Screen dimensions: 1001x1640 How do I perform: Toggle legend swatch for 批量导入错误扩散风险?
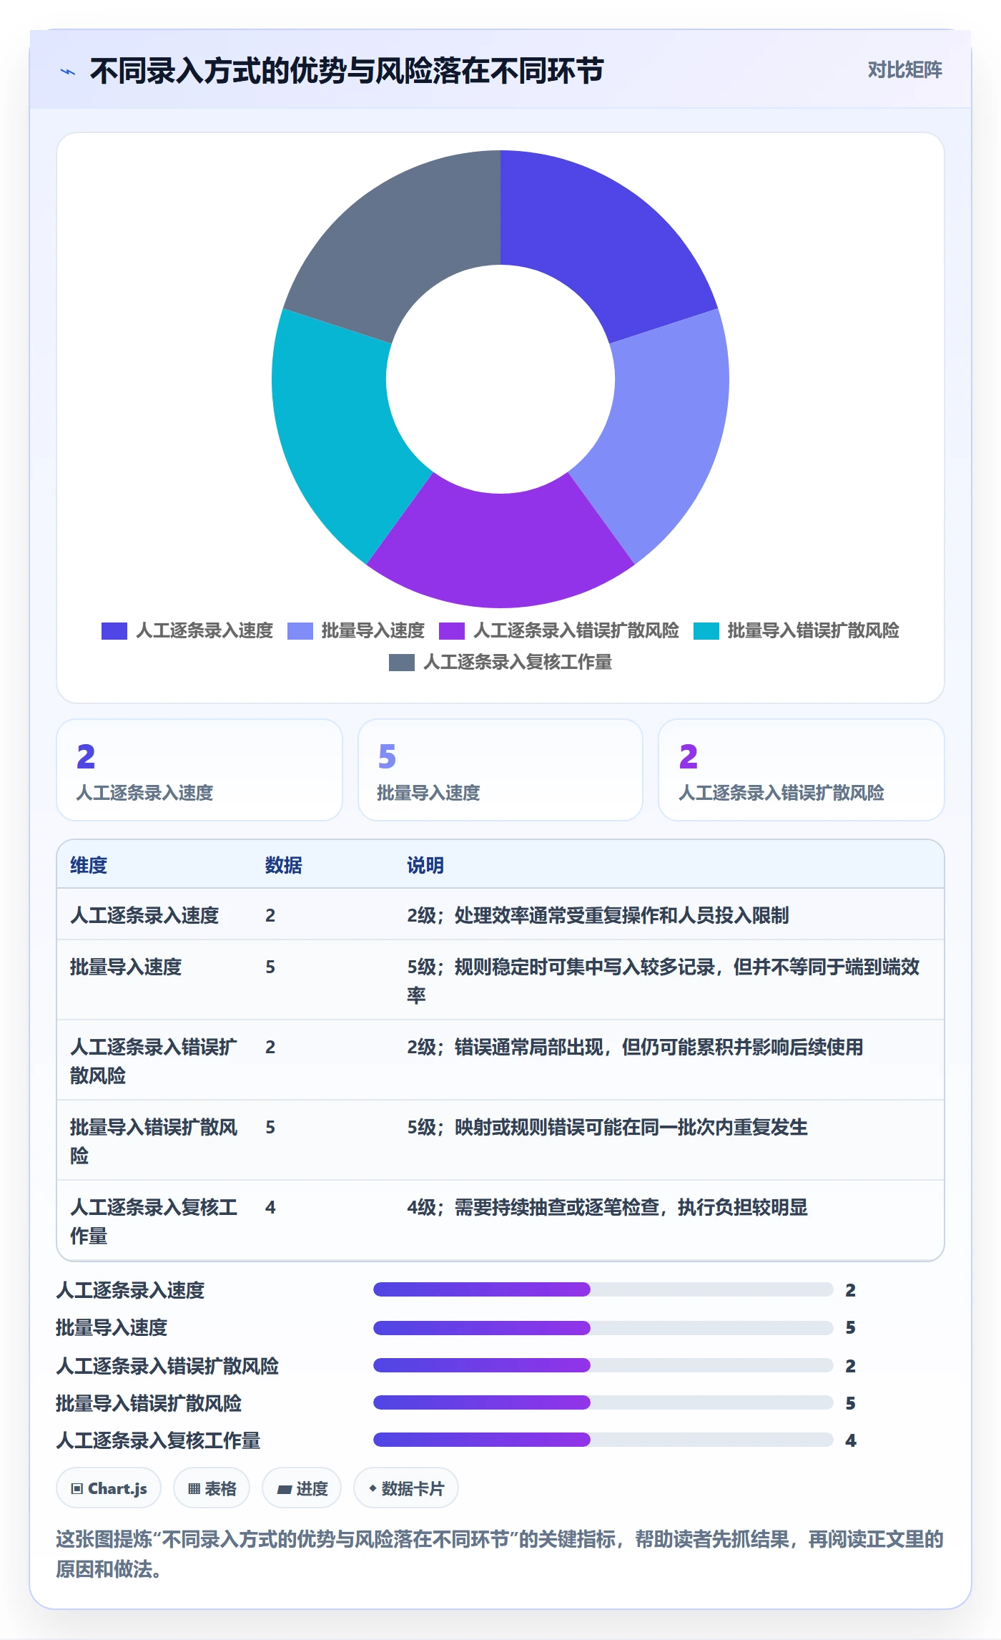[x=706, y=630]
